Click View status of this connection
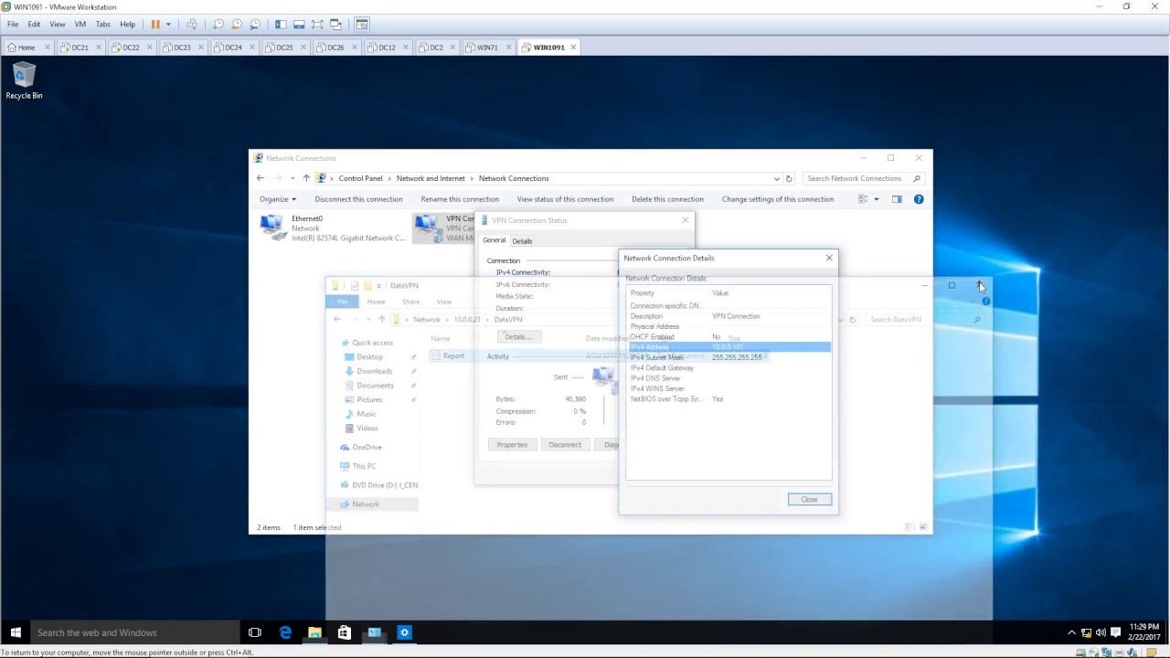The image size is (1170, 658). [x=565, y=199]
